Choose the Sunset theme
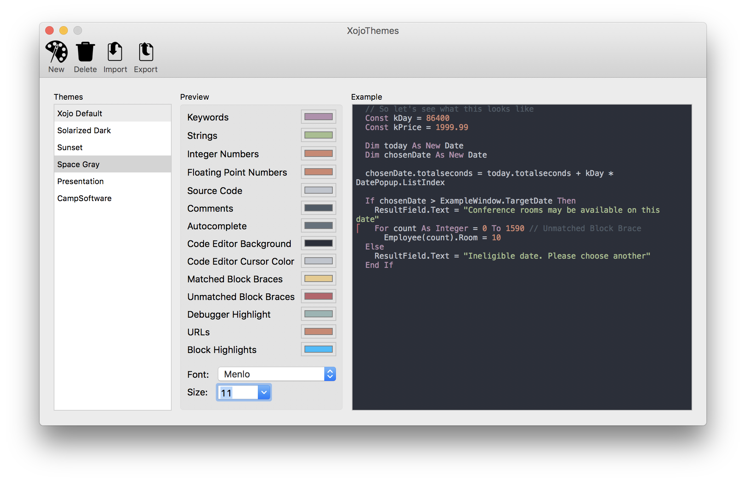746x482 pixels. click(113, 147)
